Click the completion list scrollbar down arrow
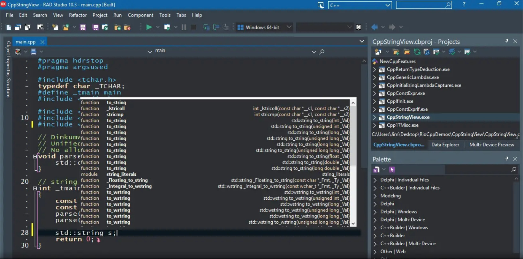The image size is (523, 259). pos(353,224)
